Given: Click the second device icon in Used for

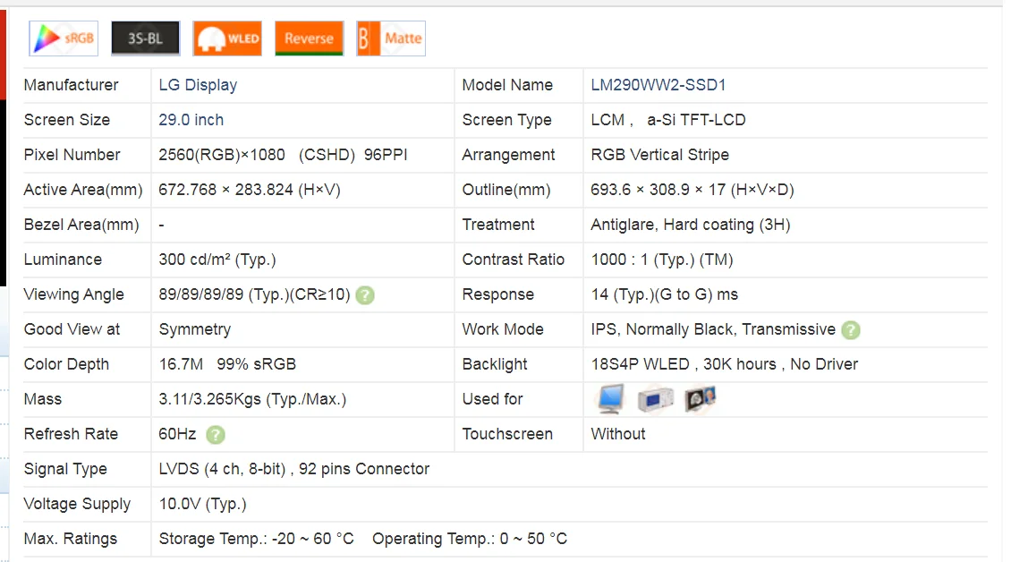Looking at the screenshot, I should [655, 399].
